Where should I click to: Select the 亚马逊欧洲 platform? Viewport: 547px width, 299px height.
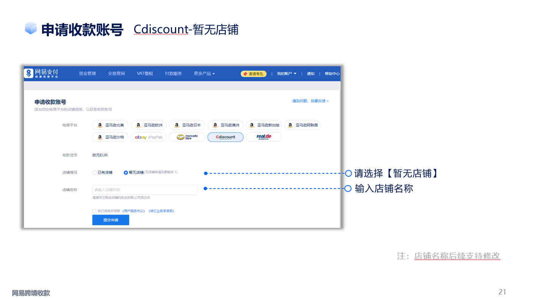(x=149, y=125)
